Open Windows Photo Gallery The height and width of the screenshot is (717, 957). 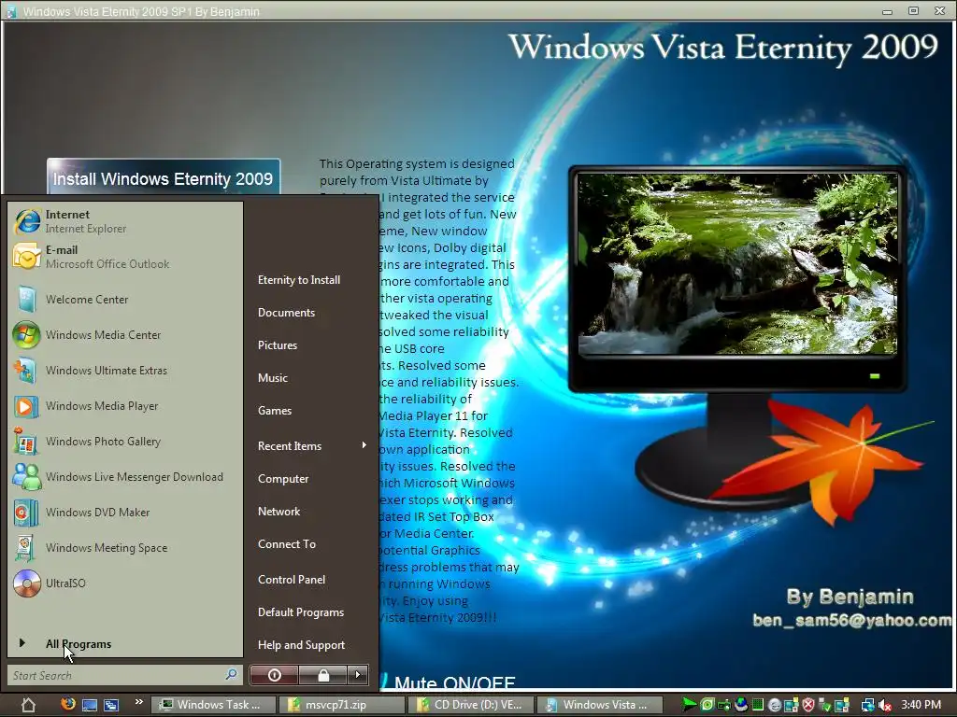[x=125, y=441]
